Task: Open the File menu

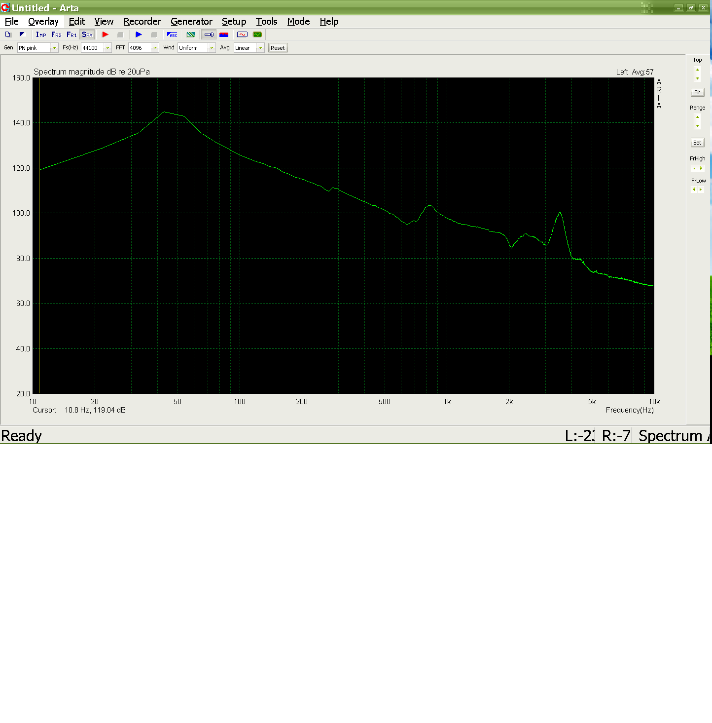Action: (11, 21)
